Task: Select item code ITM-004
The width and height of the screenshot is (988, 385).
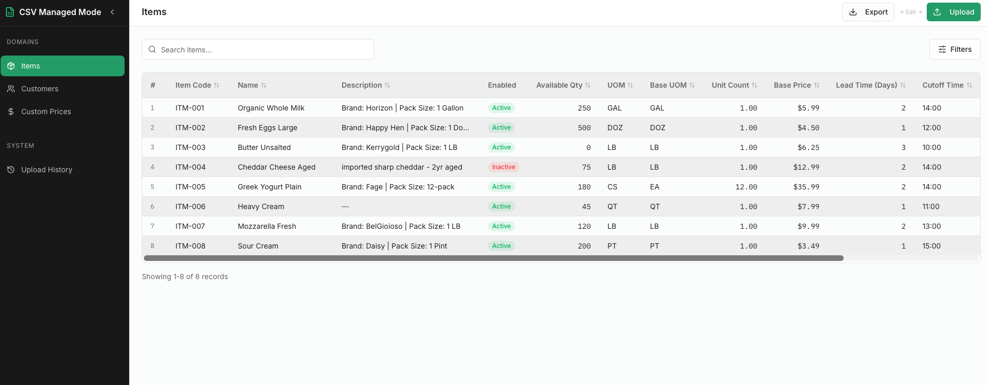Action: pyautogui.click(x=191, y=167)
